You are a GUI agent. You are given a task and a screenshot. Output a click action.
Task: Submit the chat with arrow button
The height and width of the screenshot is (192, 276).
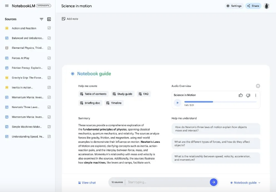tap(214, 182)
